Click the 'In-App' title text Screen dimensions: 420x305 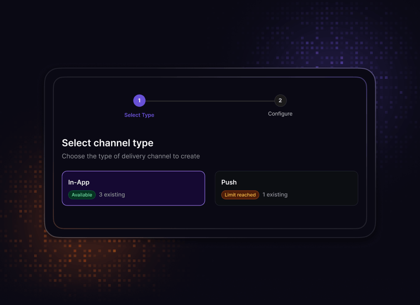(79, 182)
